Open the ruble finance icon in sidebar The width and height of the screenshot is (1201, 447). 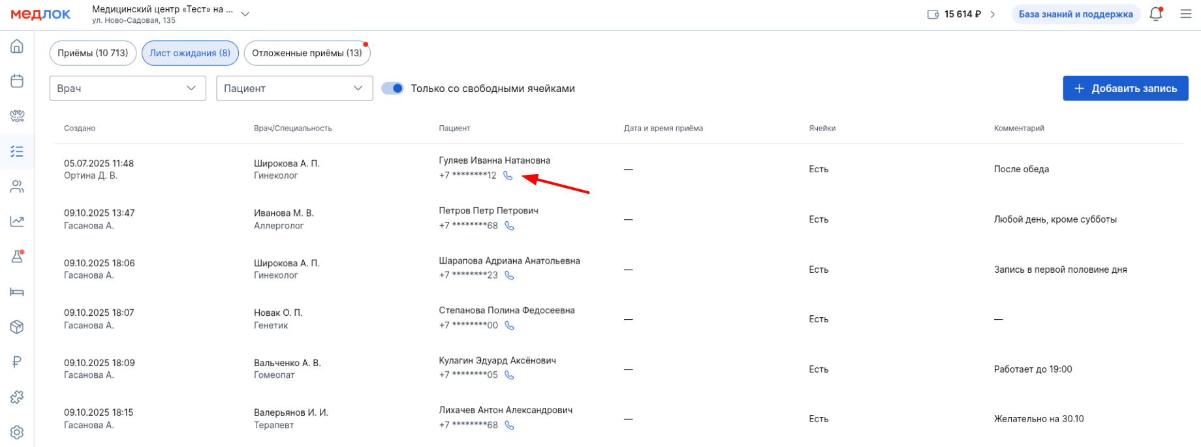coord(17,362)
